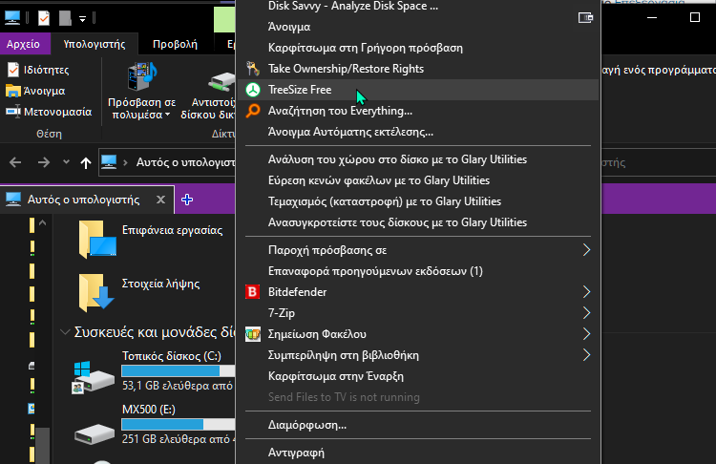Click the MX500 (E:) drive icon
This screenshot has width=716, height=464.
pos(95,433)
